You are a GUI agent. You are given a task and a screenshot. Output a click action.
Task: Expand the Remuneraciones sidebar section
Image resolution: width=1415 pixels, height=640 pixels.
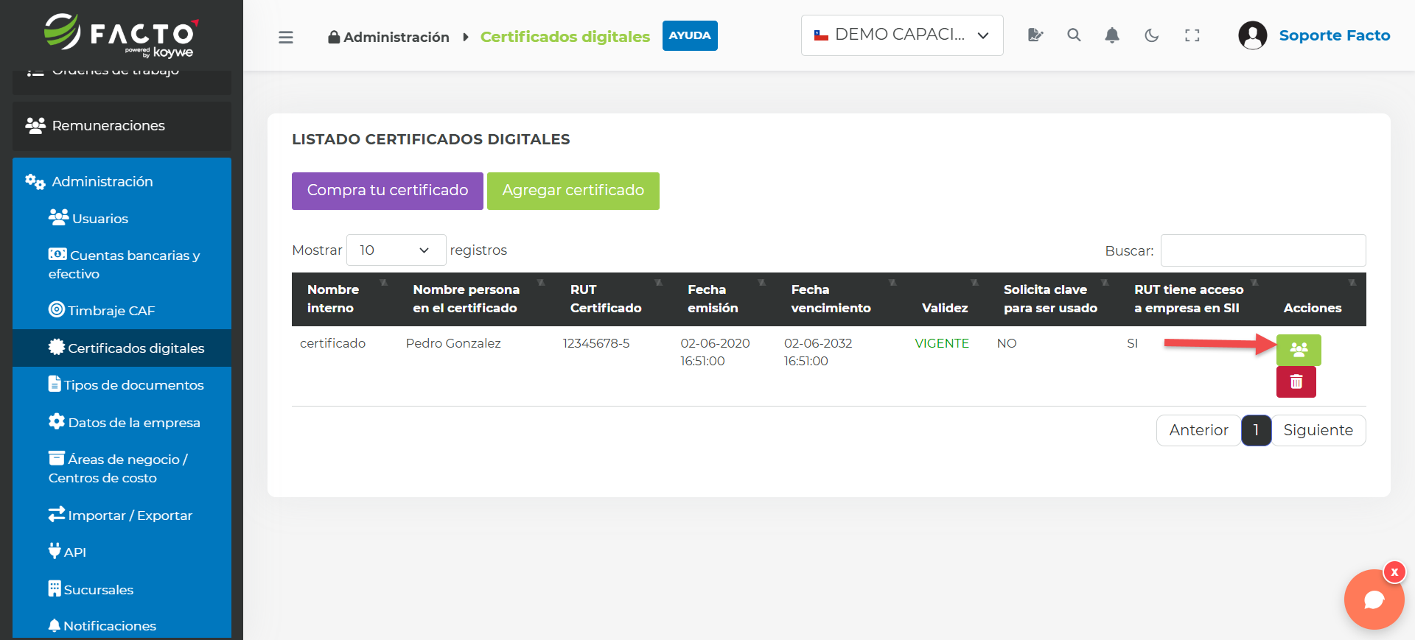coord(122,126)
